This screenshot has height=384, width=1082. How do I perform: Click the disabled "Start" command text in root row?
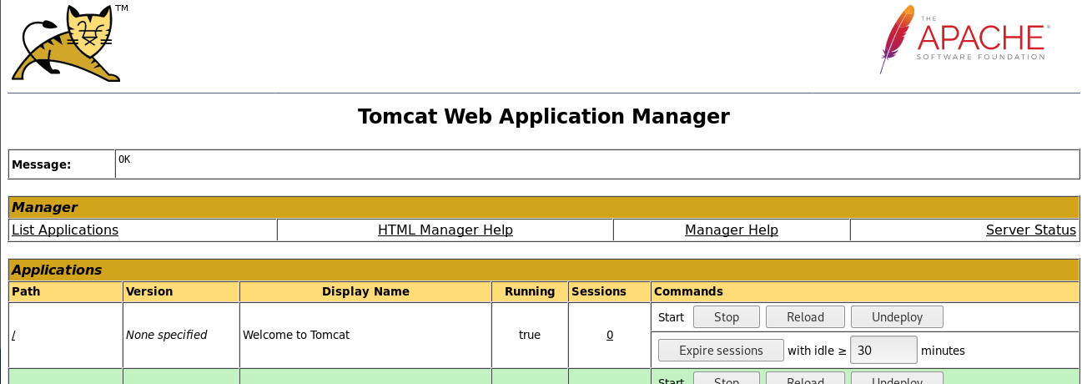click(671, 317)
